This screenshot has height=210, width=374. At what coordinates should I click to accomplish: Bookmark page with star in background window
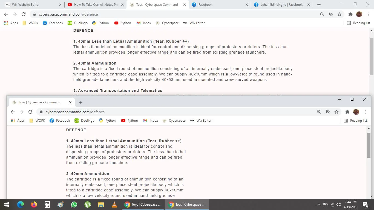(x=340, y=14)
